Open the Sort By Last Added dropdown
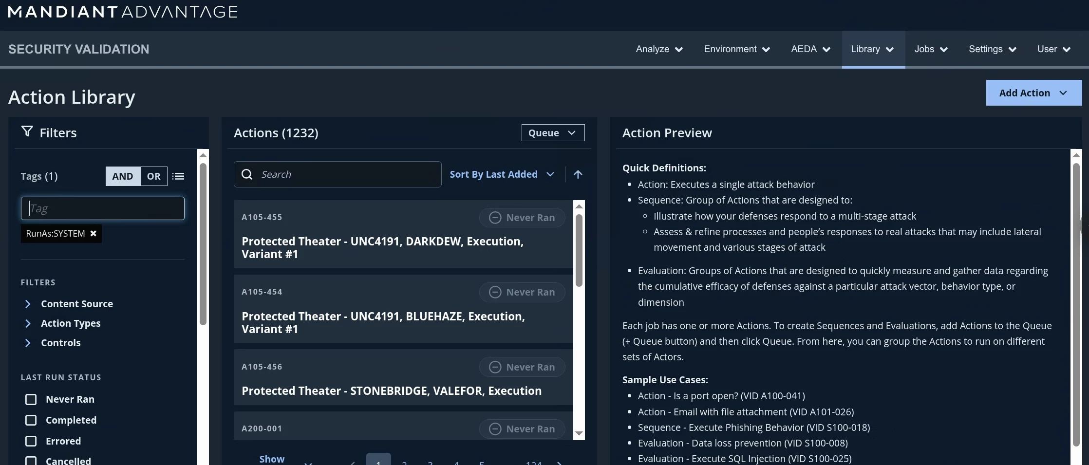Screen dimensions: 1089x465 click(x=502, y=174)
